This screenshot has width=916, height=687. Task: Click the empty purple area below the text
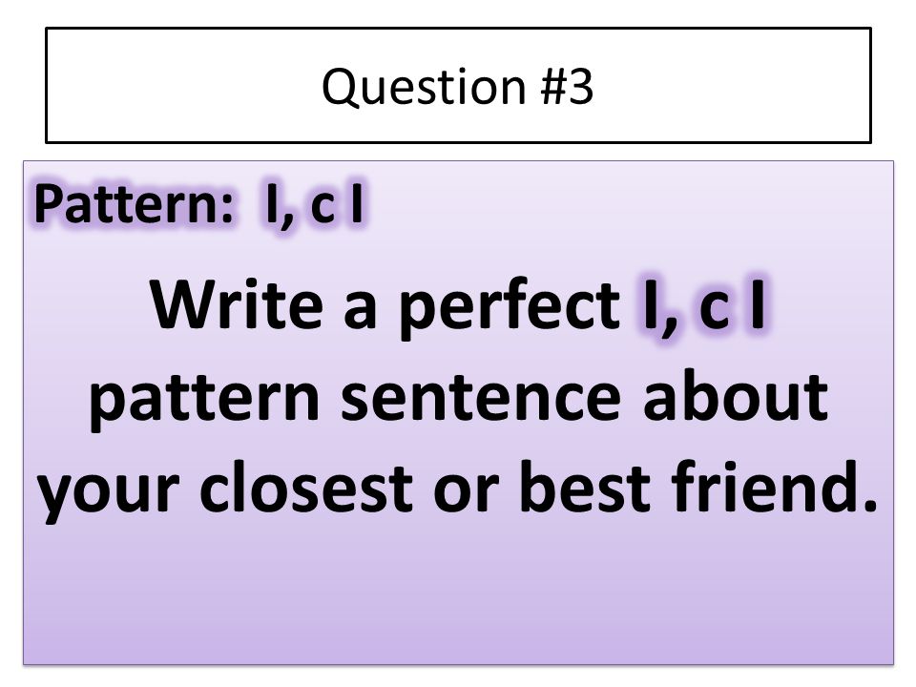tap(458, 595)
